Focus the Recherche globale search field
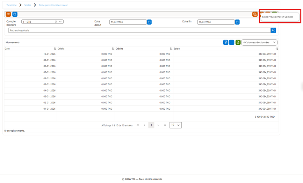This screenshot has height=183, width=303. click(x=139, y=30)
